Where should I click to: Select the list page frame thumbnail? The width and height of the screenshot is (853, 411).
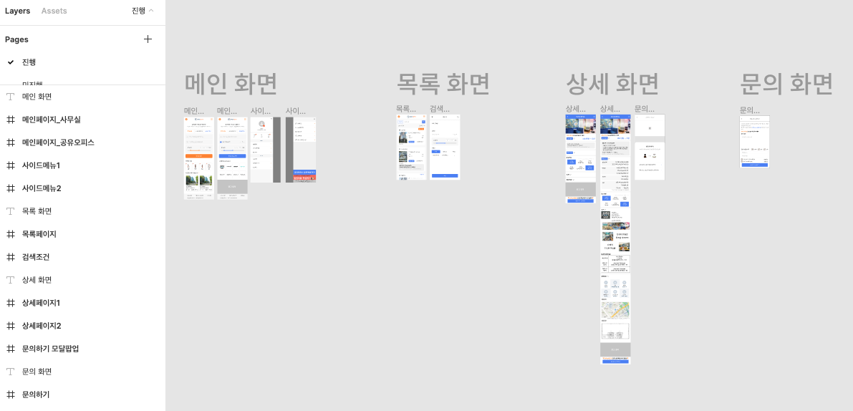tap(411, 147)
